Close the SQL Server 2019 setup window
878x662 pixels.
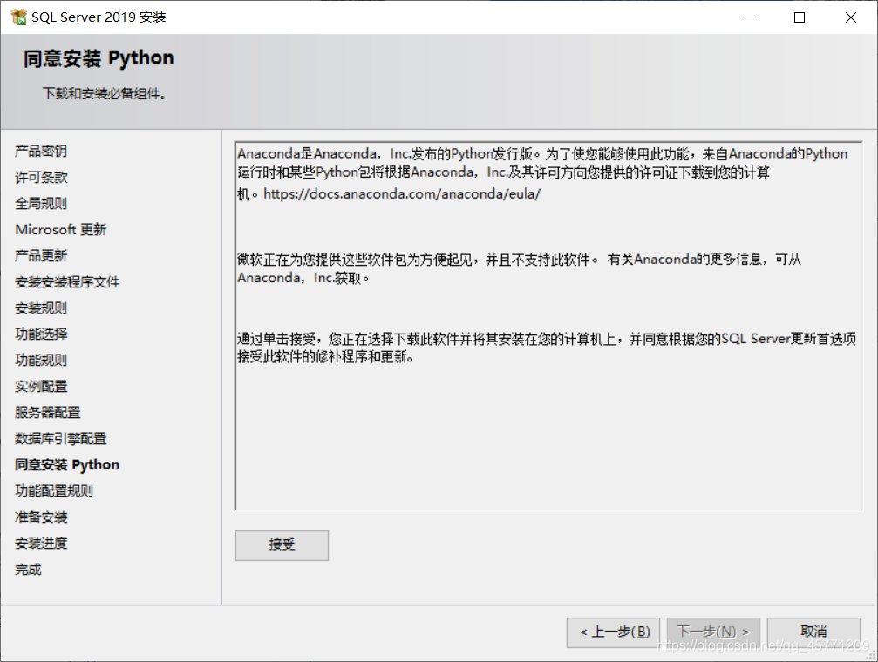(x=851, y=17)
